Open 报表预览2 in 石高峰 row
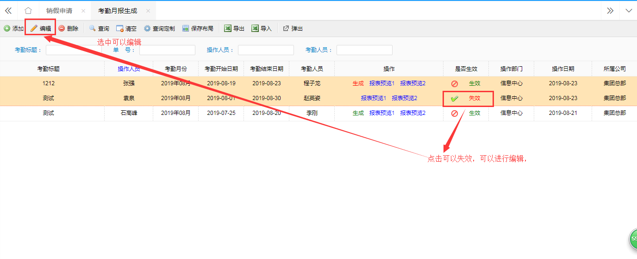 tap(413, 113)
